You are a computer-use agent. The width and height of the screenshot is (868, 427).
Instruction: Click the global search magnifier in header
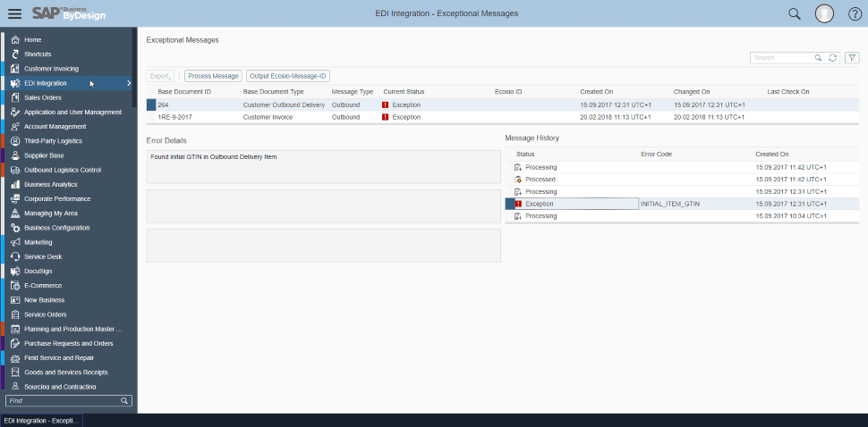click(794, 13)
